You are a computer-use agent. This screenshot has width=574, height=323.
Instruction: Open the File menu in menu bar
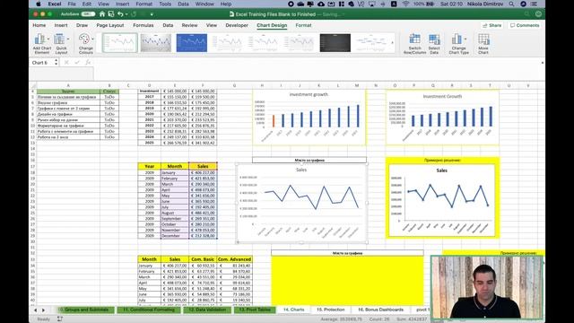click(x=72, y=4)
